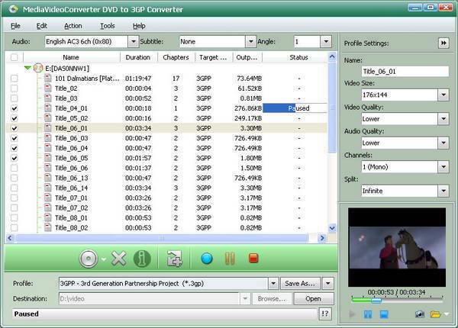Click the Open destination button

(x=314, y=299)
